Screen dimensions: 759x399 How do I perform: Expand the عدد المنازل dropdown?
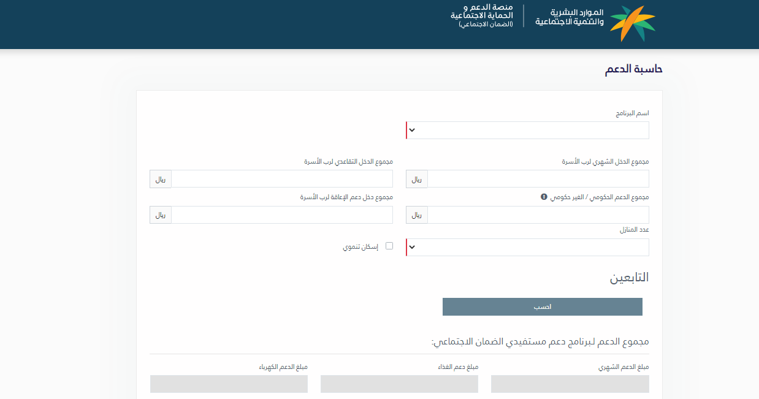tap(527, 247)
